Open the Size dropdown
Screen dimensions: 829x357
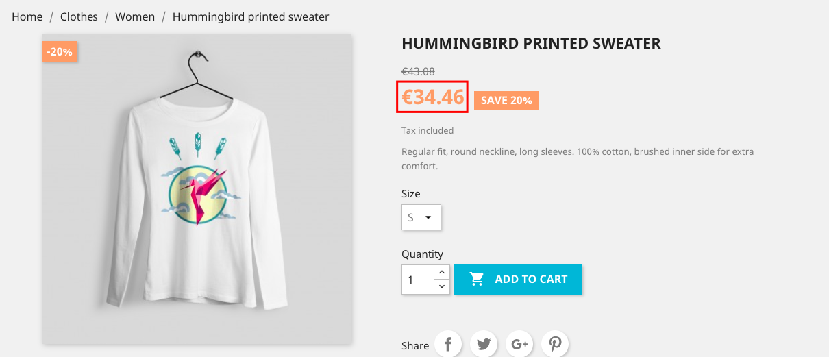[x=421, y=218]
